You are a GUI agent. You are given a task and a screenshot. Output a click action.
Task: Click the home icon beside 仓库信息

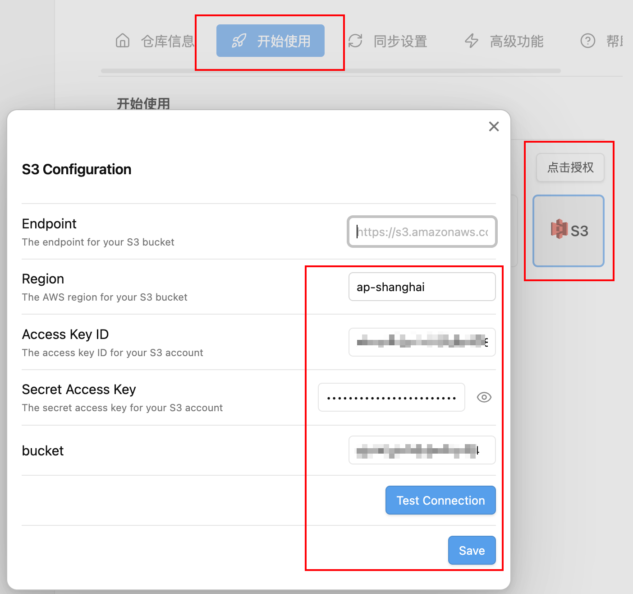pyautogui.click(x=123, y=41)
